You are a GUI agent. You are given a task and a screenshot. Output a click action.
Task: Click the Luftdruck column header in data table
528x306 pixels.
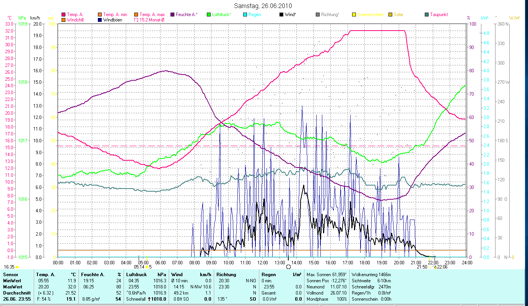coord(136,274)
